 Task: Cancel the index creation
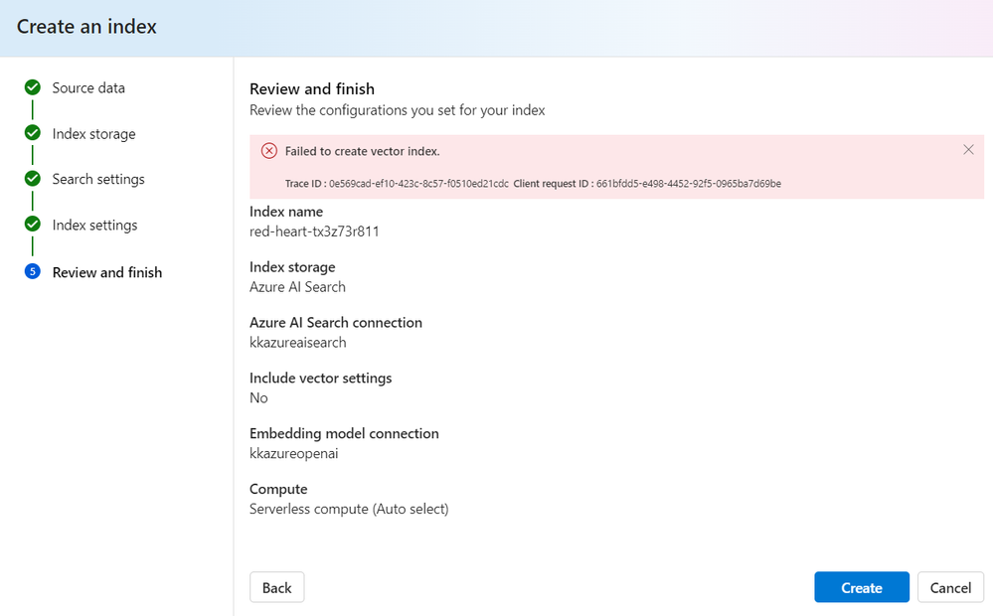(950, 587)
